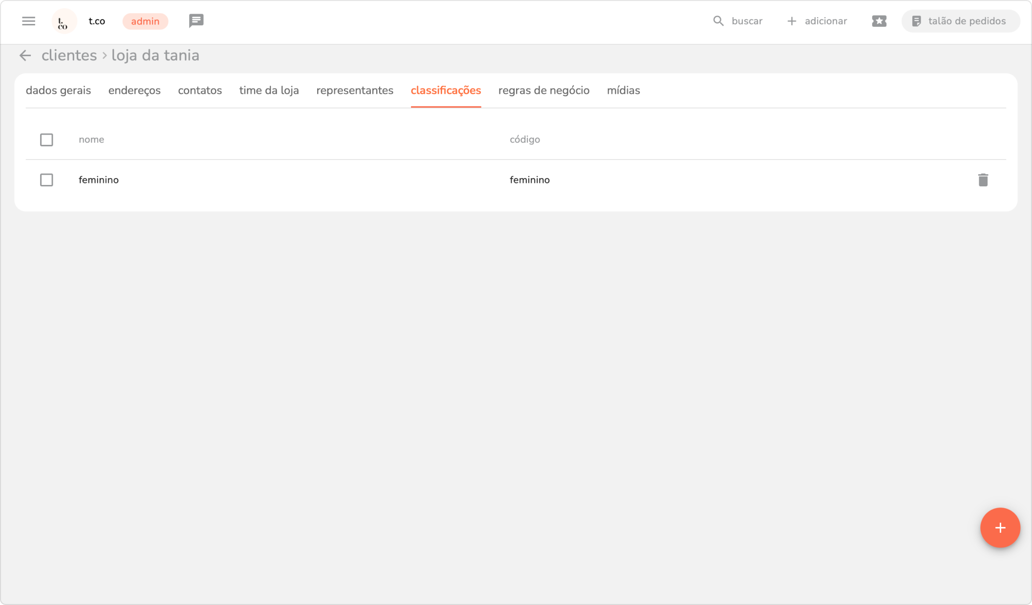
Task: Click the talão de pedidos button
Action: click(960, 21)
